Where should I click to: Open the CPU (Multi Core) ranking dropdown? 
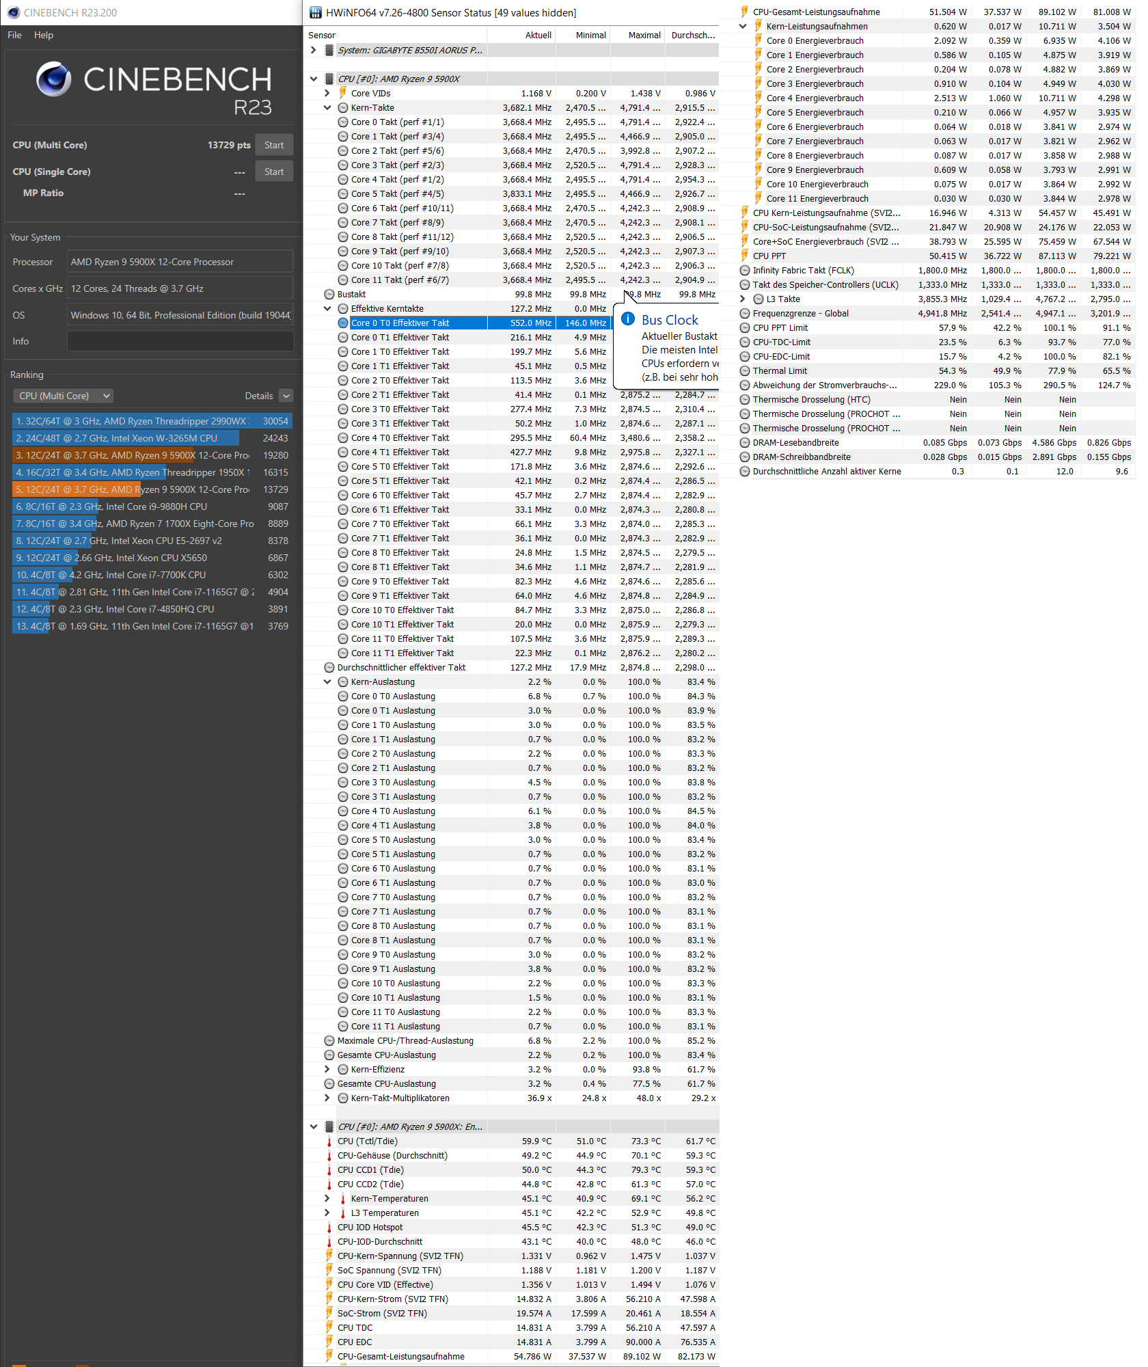63,396
